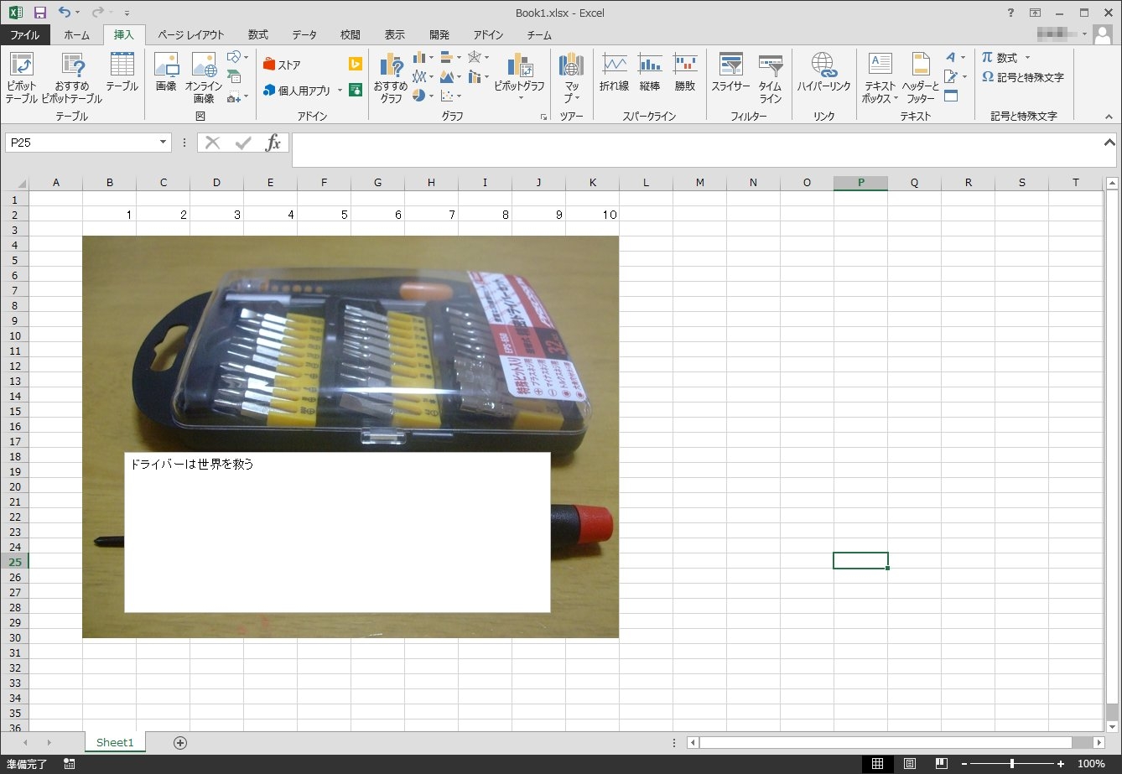Insert a line sparkline (折れ線)
Image resolution: width=1122 pixels, height=774 pixels.
click(614, 72)
